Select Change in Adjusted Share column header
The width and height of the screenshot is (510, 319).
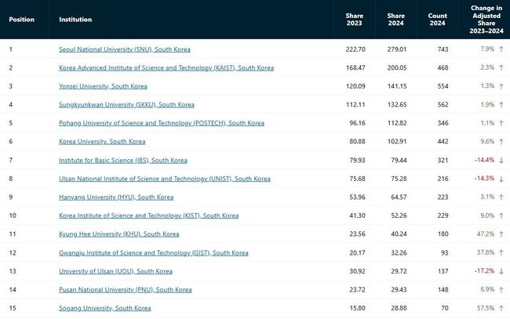click(x=486, y=20)
